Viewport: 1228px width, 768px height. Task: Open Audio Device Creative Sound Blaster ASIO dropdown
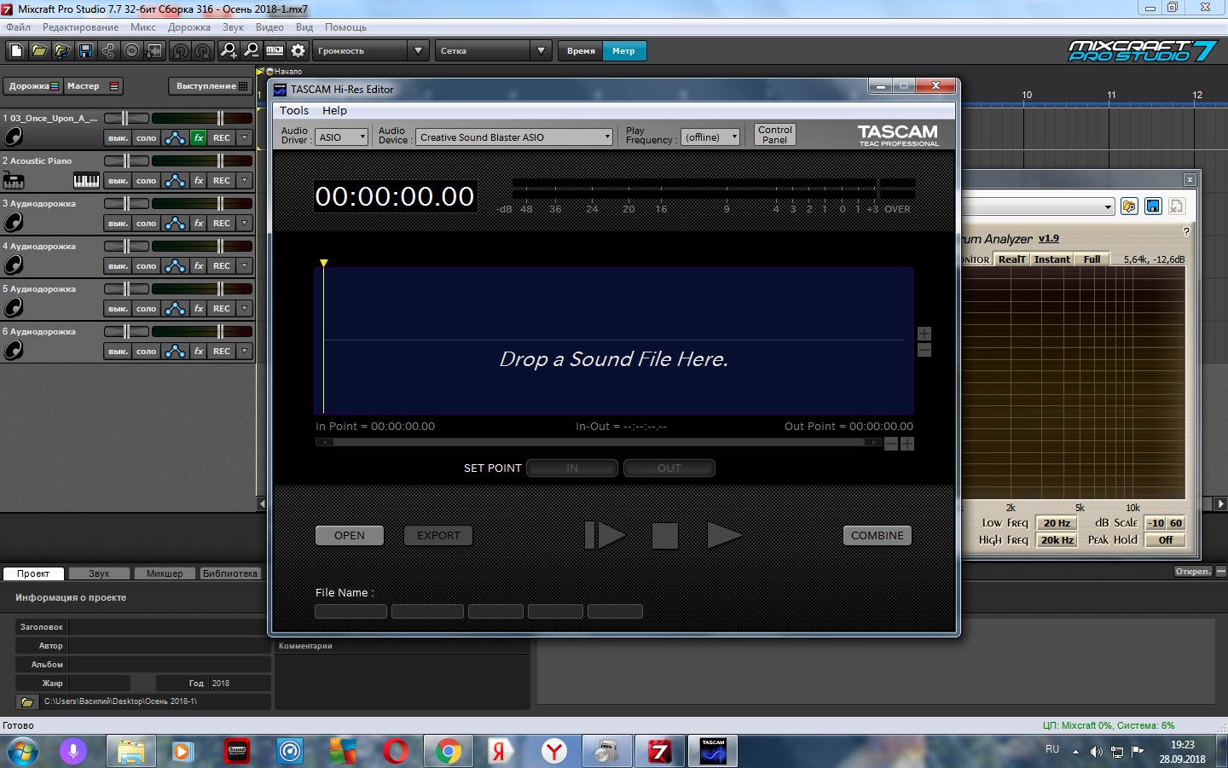[514, 137]
